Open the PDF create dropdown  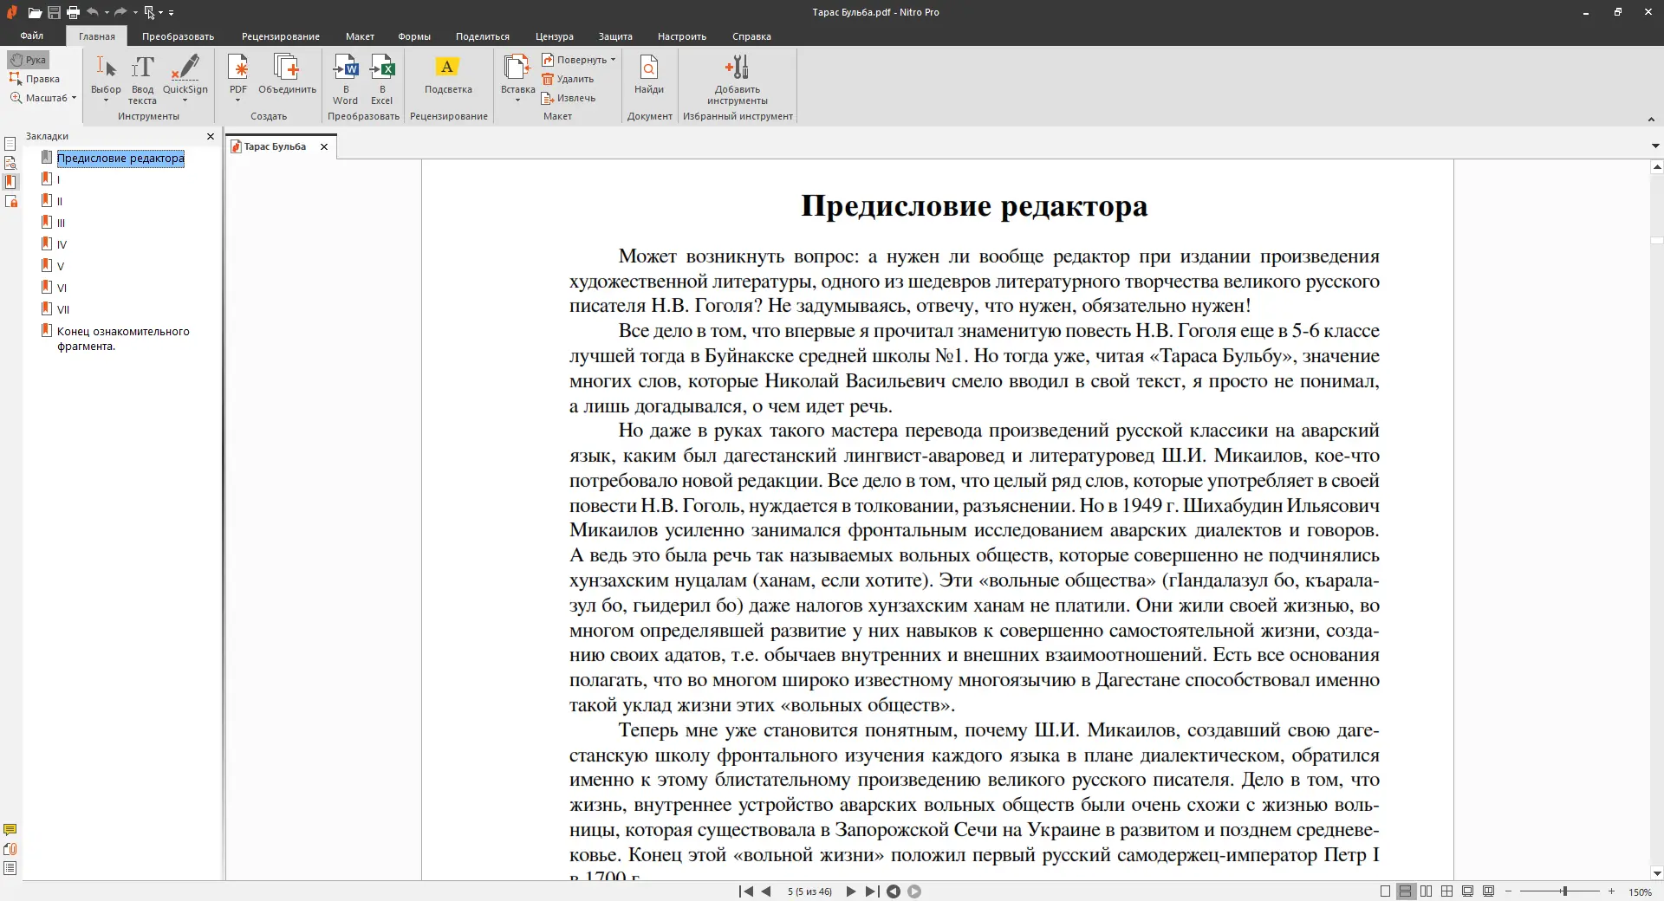[237, 100]
